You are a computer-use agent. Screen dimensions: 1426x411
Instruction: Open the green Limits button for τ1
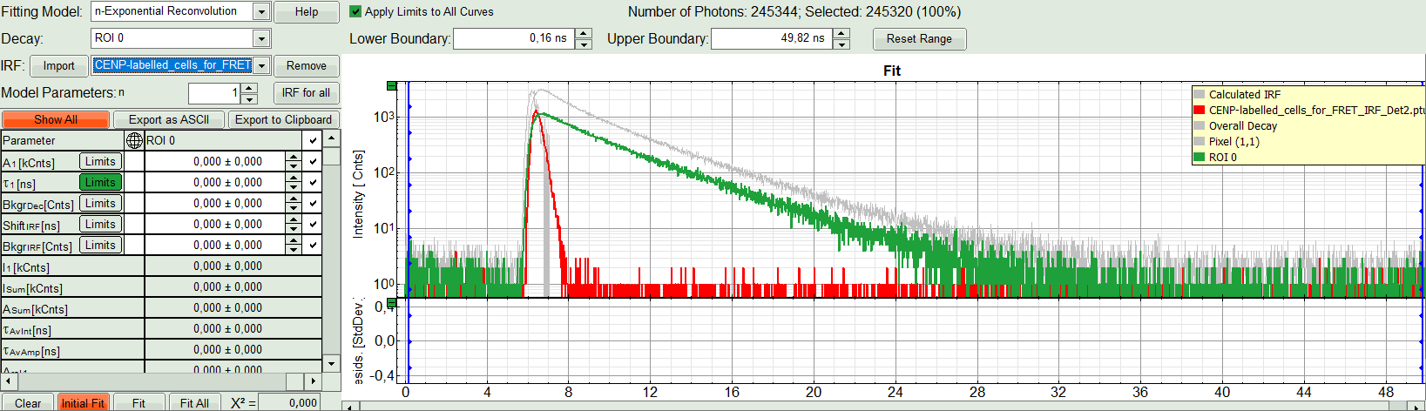pos(100,182)
